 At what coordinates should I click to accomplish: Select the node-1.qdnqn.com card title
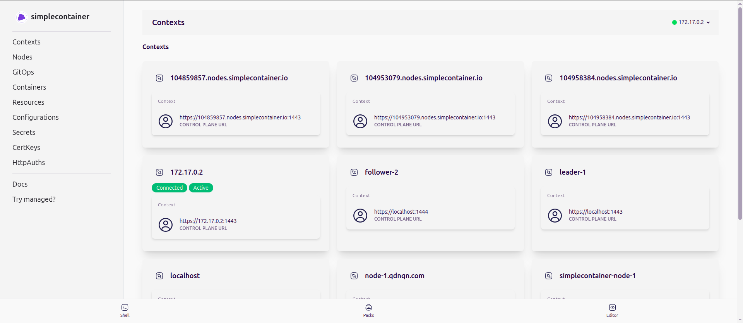[x=395, y=276]
